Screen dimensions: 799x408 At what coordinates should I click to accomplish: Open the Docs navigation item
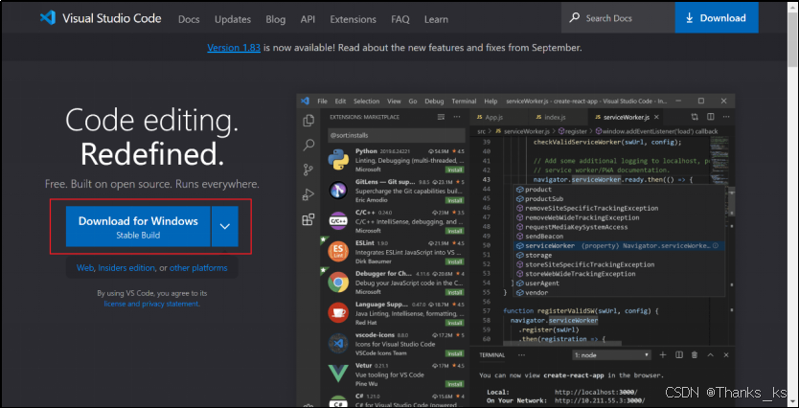coord(189,19)
